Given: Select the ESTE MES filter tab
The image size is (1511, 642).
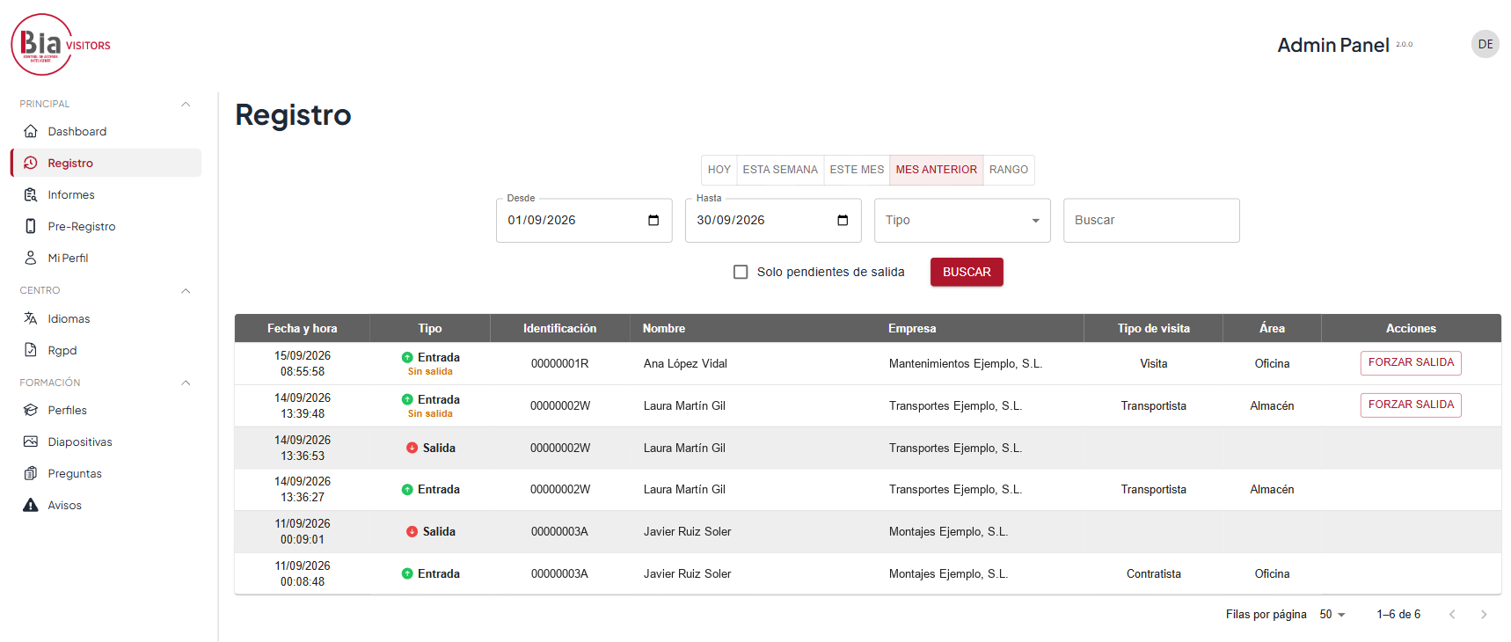Looking at the screenshot, I should (857, 170).
